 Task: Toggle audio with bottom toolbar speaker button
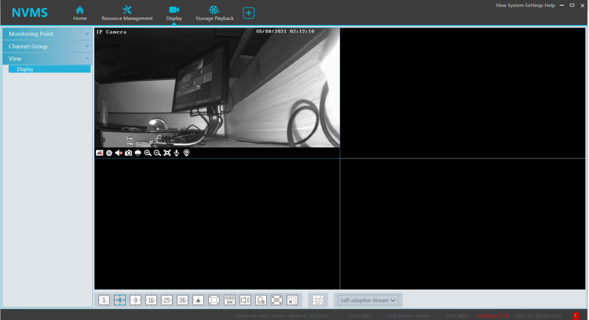pyautogui.click(x=245, y=300)
